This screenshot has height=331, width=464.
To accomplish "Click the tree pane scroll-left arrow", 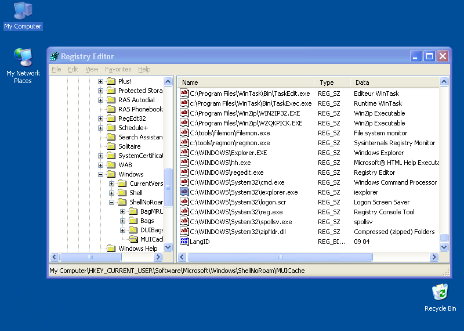I will [x=55, y=257].
